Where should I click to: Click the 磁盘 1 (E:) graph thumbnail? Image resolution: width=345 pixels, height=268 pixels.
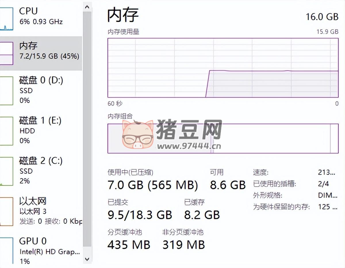pos(6,131)
